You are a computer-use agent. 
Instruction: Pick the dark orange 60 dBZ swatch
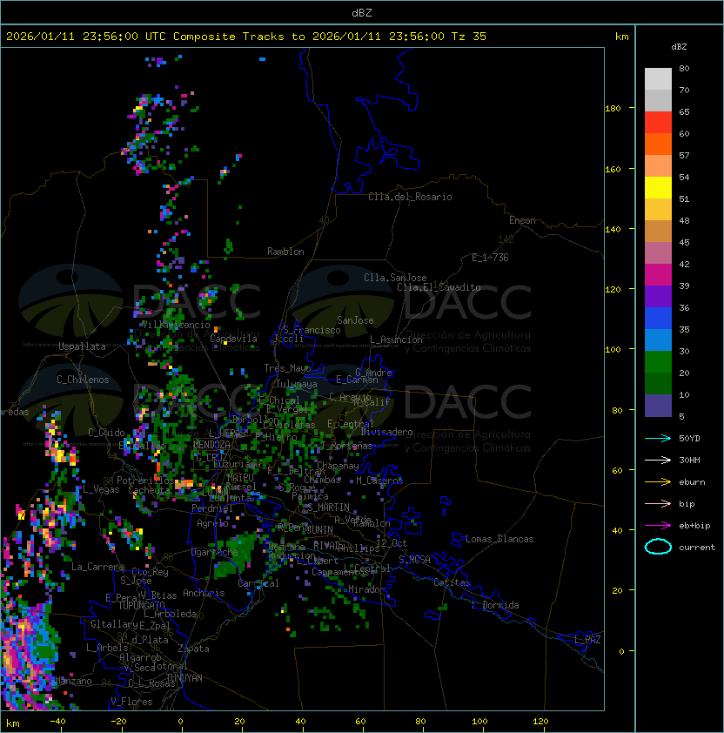pyautogui.click(x=658, y=144)
